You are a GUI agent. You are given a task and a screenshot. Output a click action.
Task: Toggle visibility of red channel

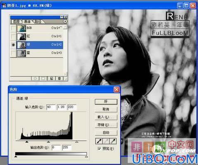[x=13, y=36]
